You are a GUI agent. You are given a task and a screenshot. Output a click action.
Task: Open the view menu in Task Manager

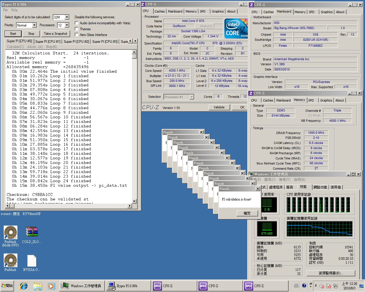[x=284, y=180]
